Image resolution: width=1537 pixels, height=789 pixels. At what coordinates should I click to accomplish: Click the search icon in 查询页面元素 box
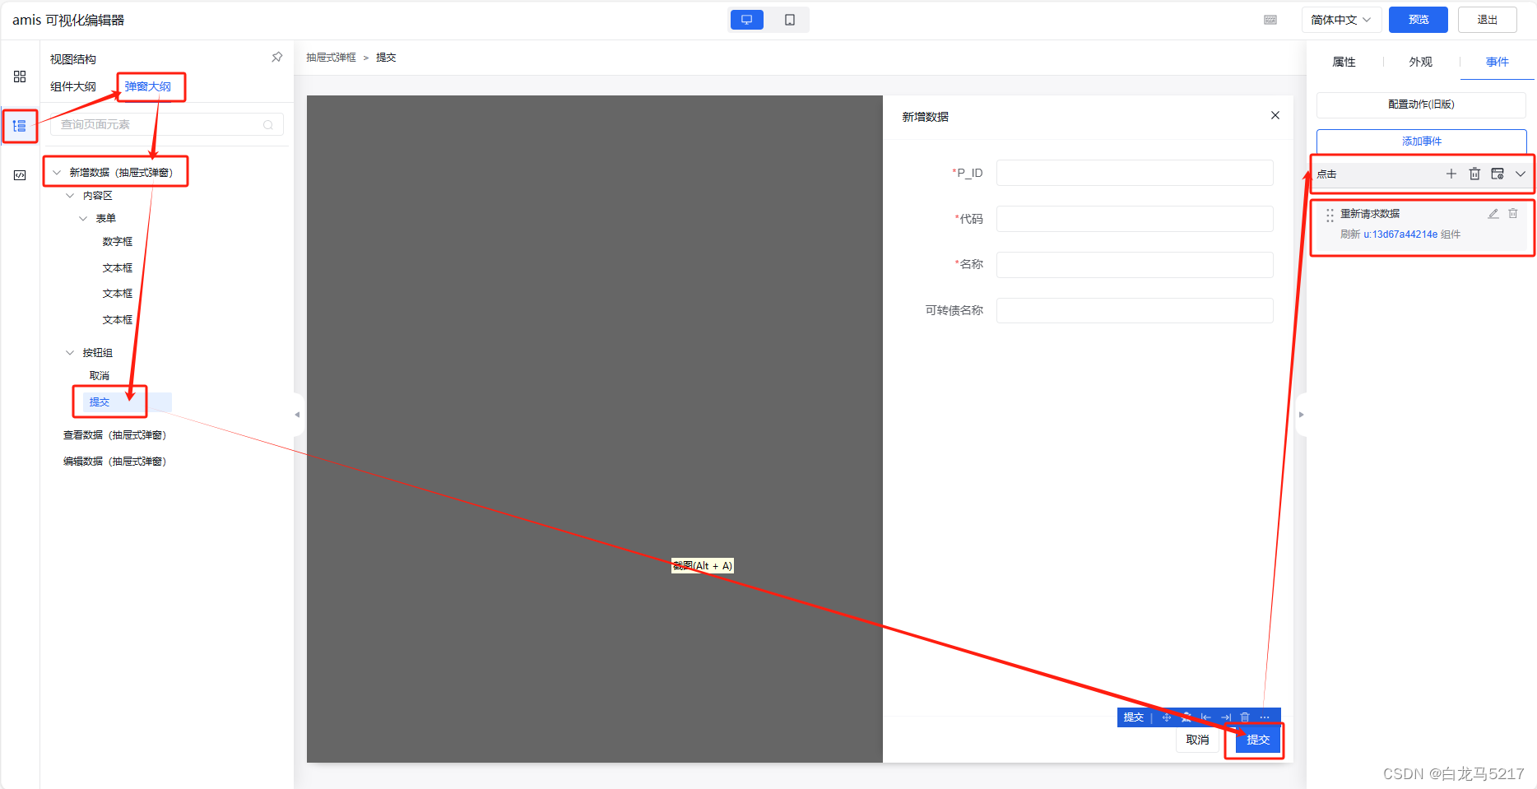[x=268, y=125]
